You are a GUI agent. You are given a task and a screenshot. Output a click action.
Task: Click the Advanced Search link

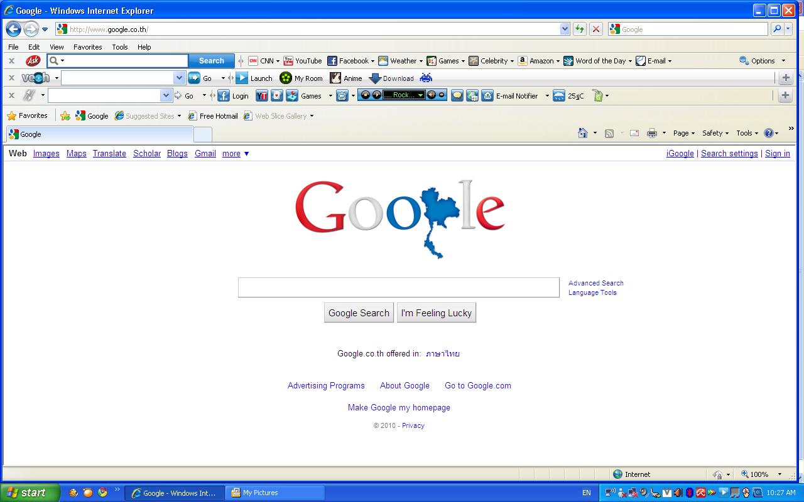(596, 283)
